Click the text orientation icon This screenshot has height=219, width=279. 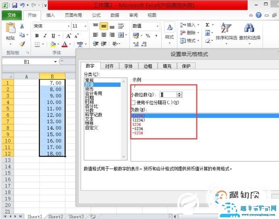pyautogui.click(x=115, y=44)
